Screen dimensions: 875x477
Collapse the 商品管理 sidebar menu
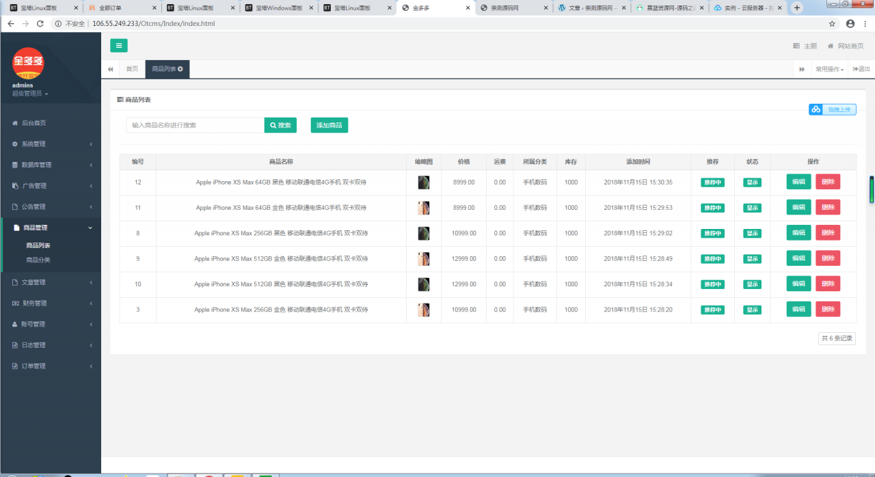tap(51, 228)
